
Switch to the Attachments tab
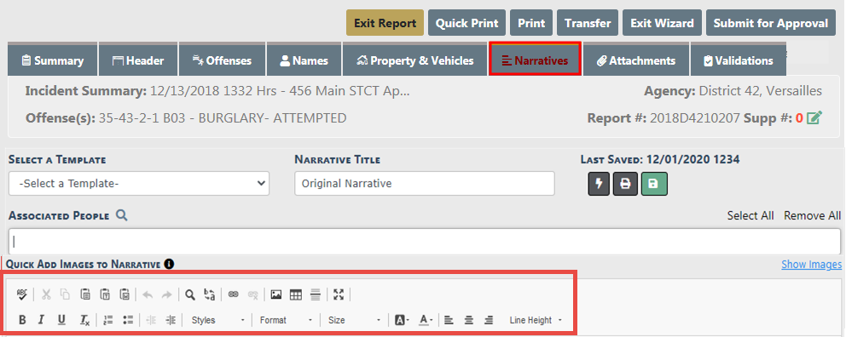pos(636,60)
